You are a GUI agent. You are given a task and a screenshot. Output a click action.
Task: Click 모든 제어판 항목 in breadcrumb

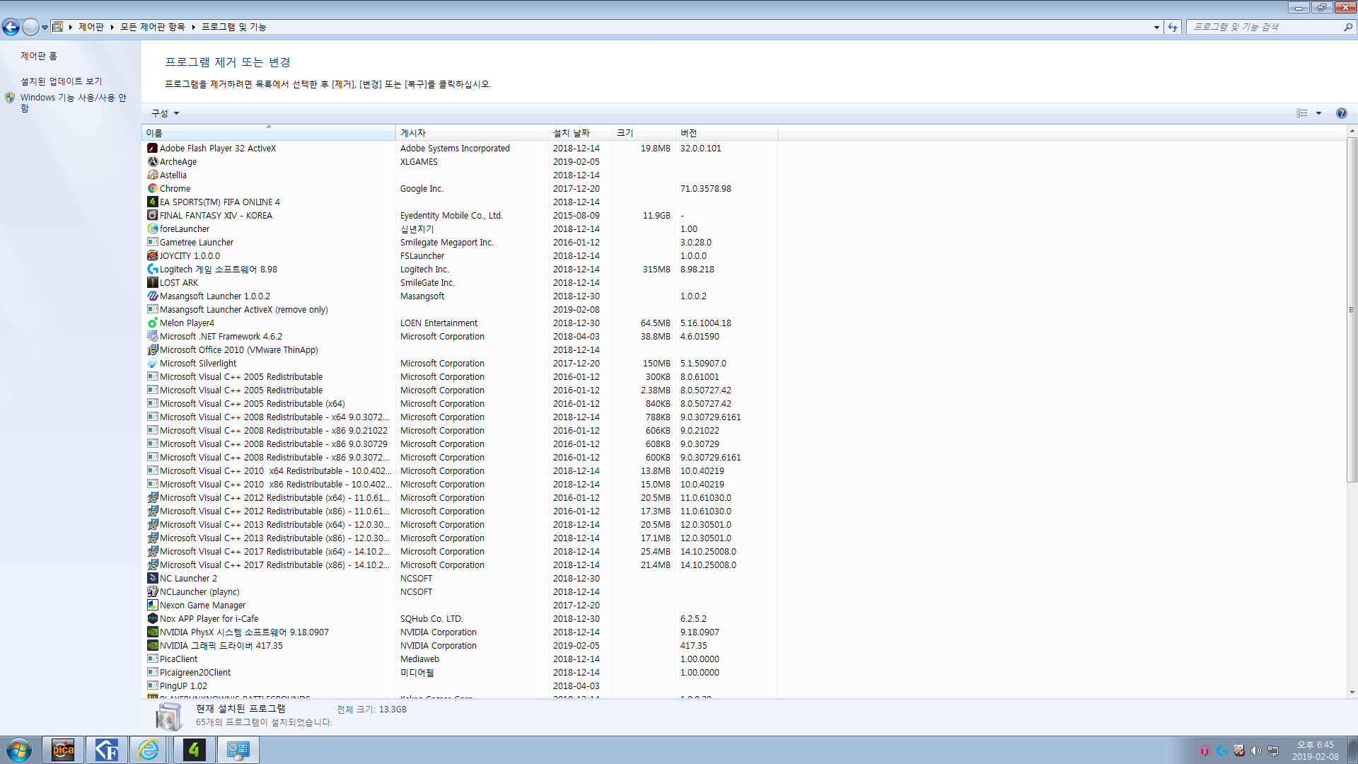(153, 27)
